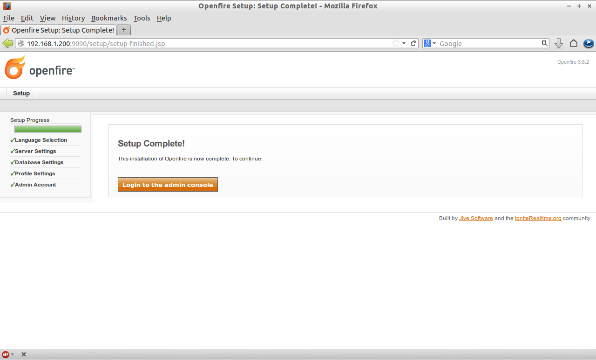The height and width of the screenshot is (360, 596).
Task: Reload the page with refresh icon
Action: 413,43
